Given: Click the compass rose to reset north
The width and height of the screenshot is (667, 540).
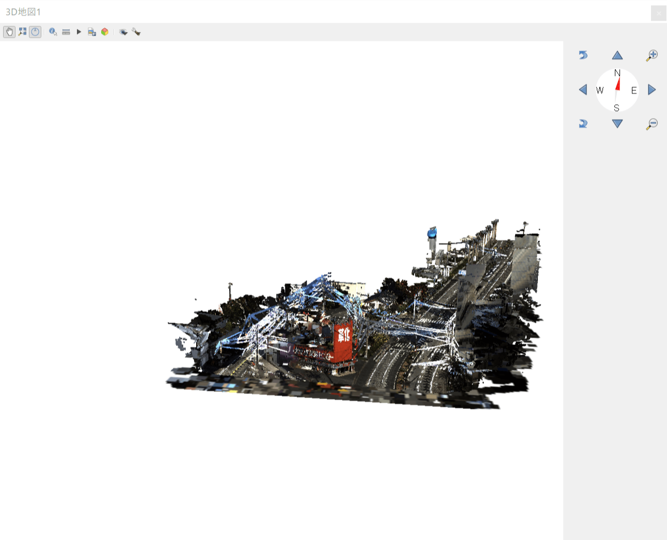Looking at the screenshot, I should coord(617,90).
